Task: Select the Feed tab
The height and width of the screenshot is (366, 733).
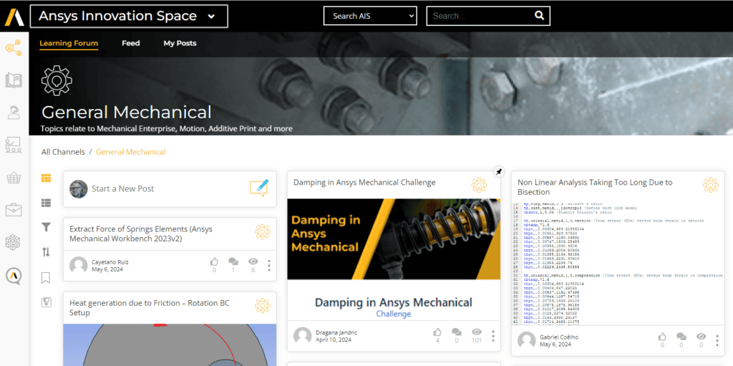Action: pyautogui.click(x=131, y=43)
